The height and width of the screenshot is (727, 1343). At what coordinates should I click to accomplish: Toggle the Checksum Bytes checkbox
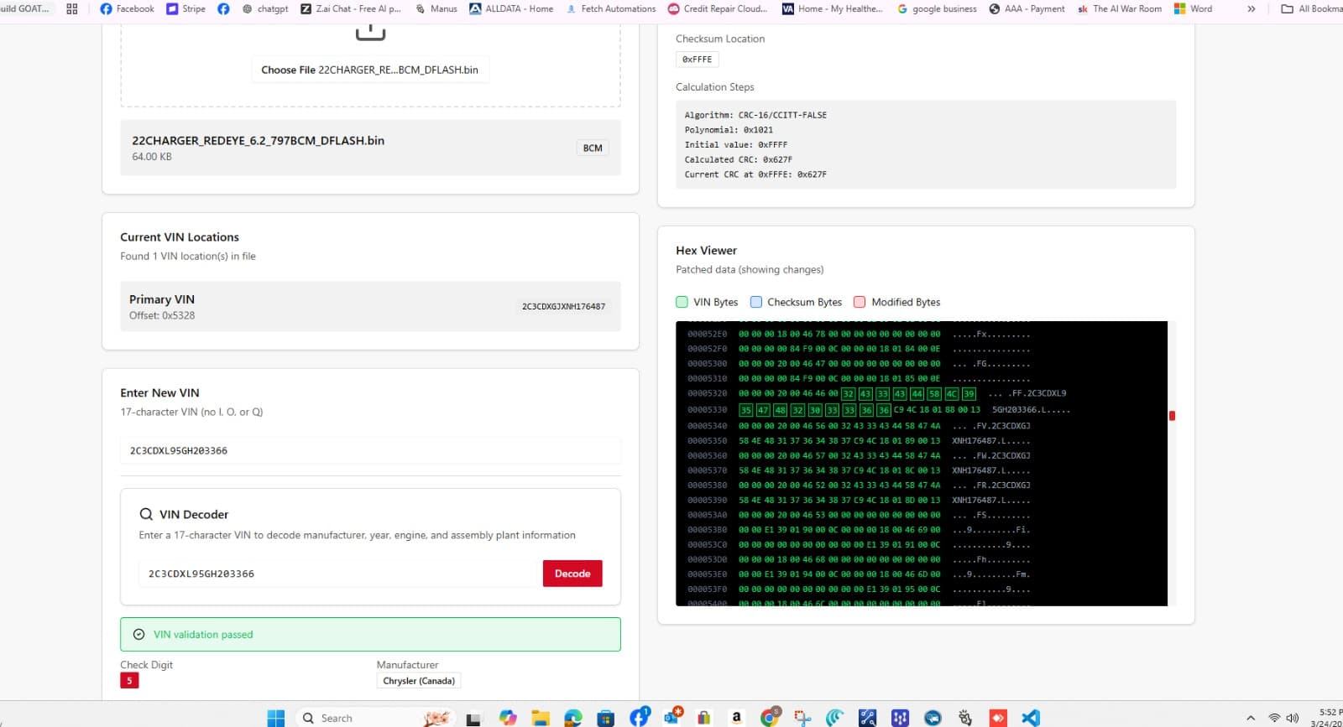[755, 302]
